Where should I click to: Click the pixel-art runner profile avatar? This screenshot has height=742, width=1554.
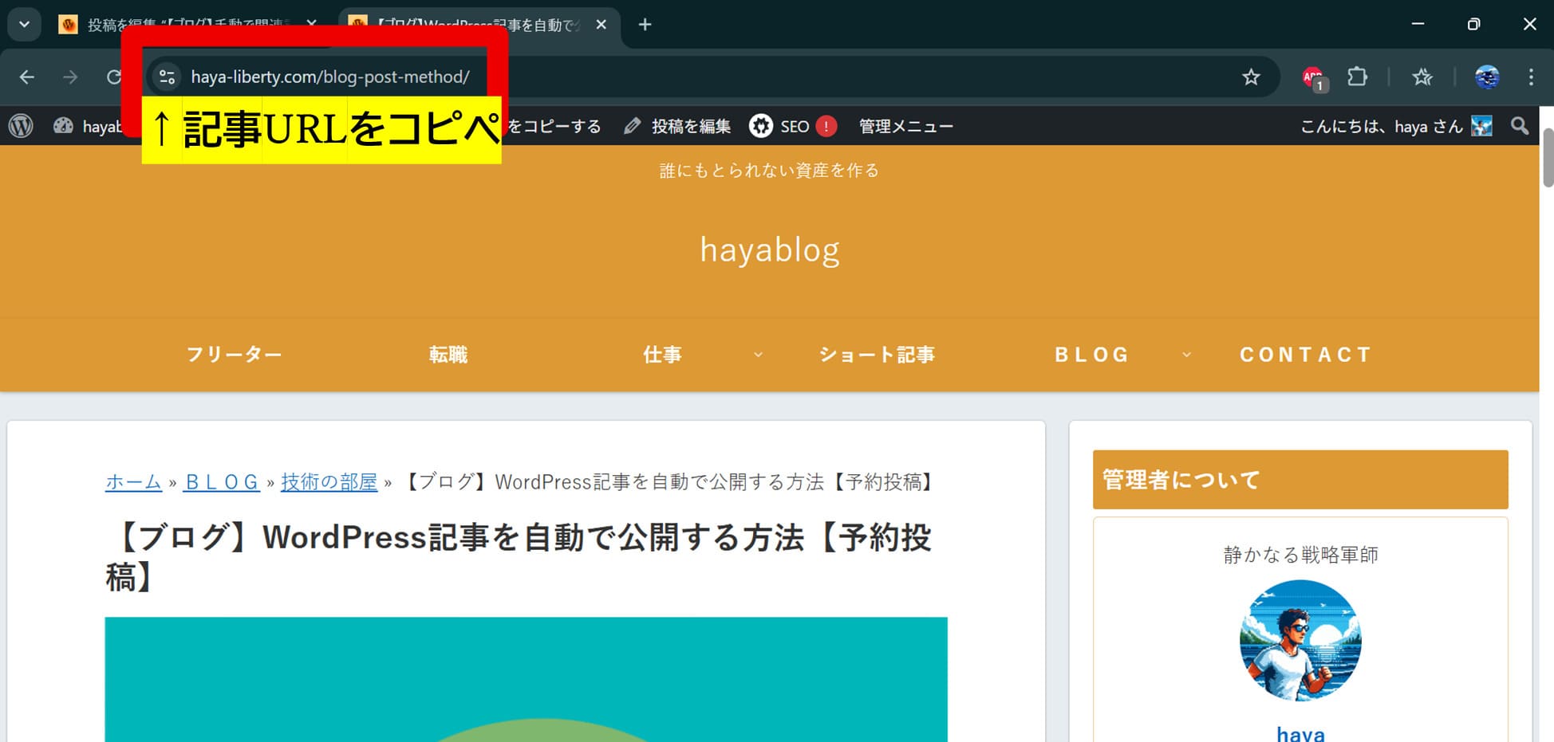pos(1300,641)
